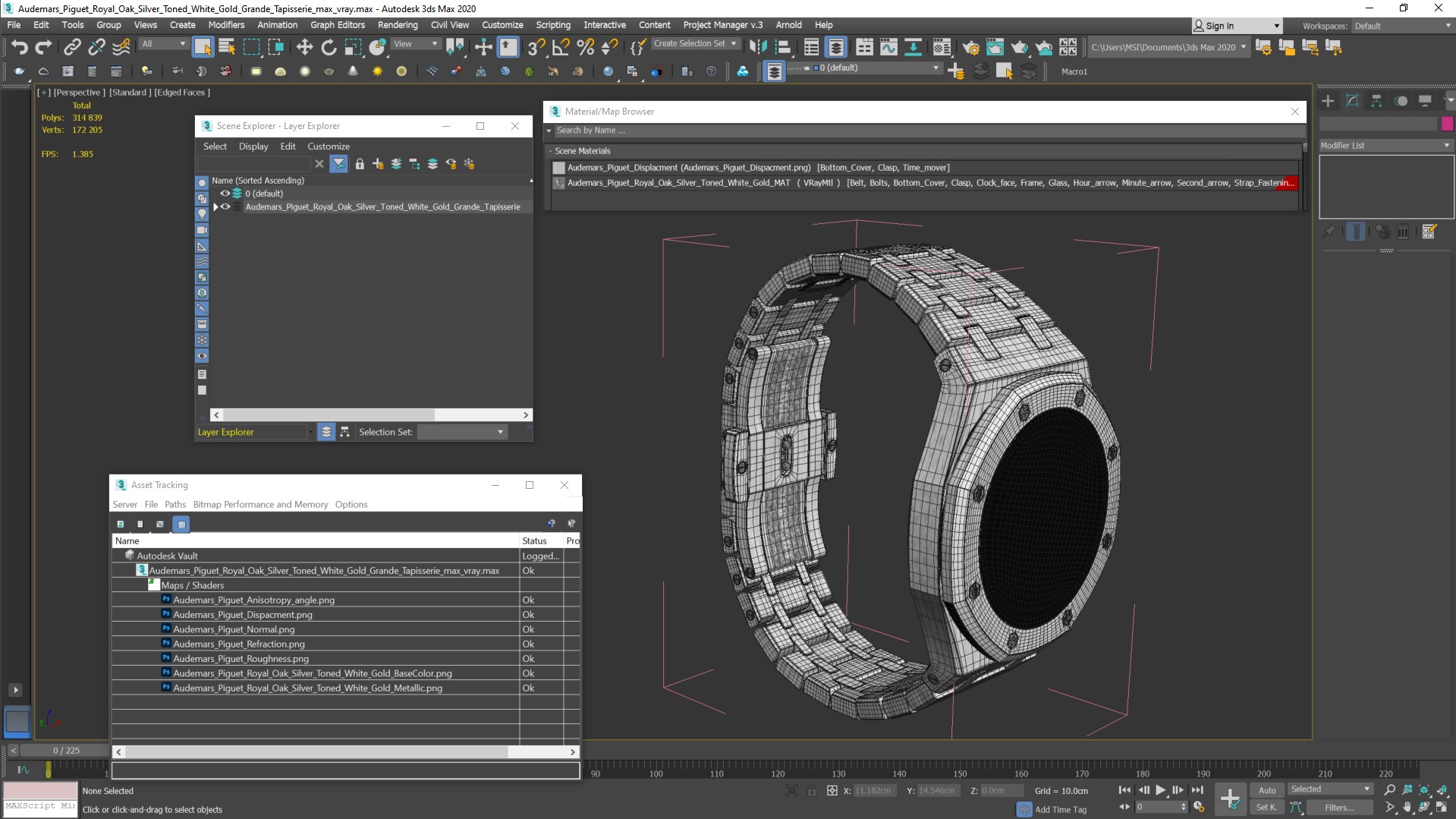Viewport: 1456px width, 819px height.
Task: Open the selection filter 'All' dropdown
Action: [x=163, y=44]
